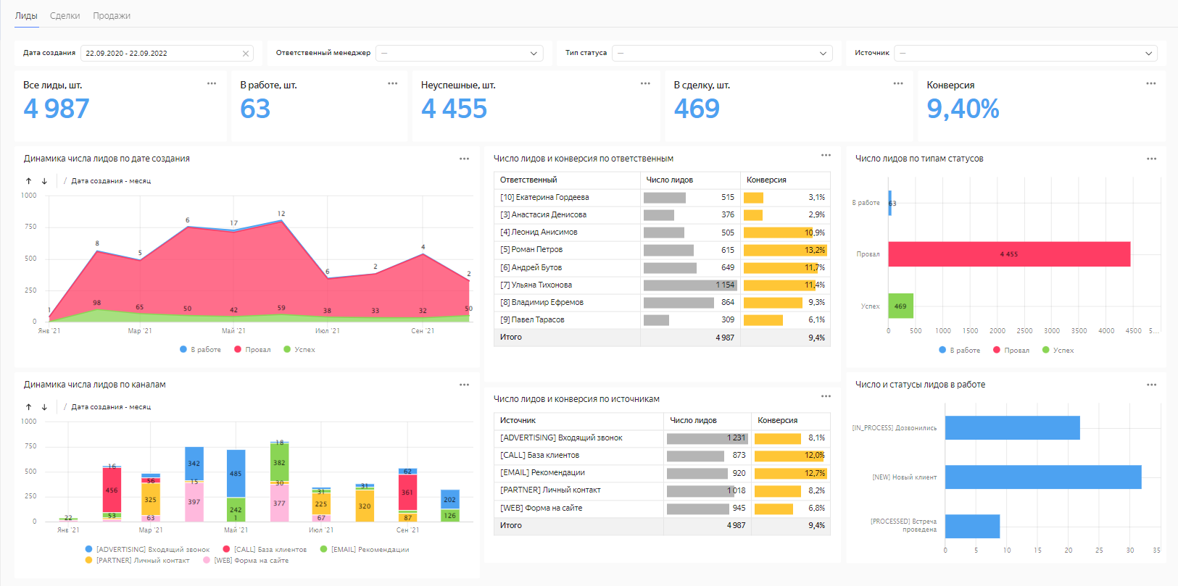
Task: Expand the Тип статуса dropdown
Action: (722, 53)
